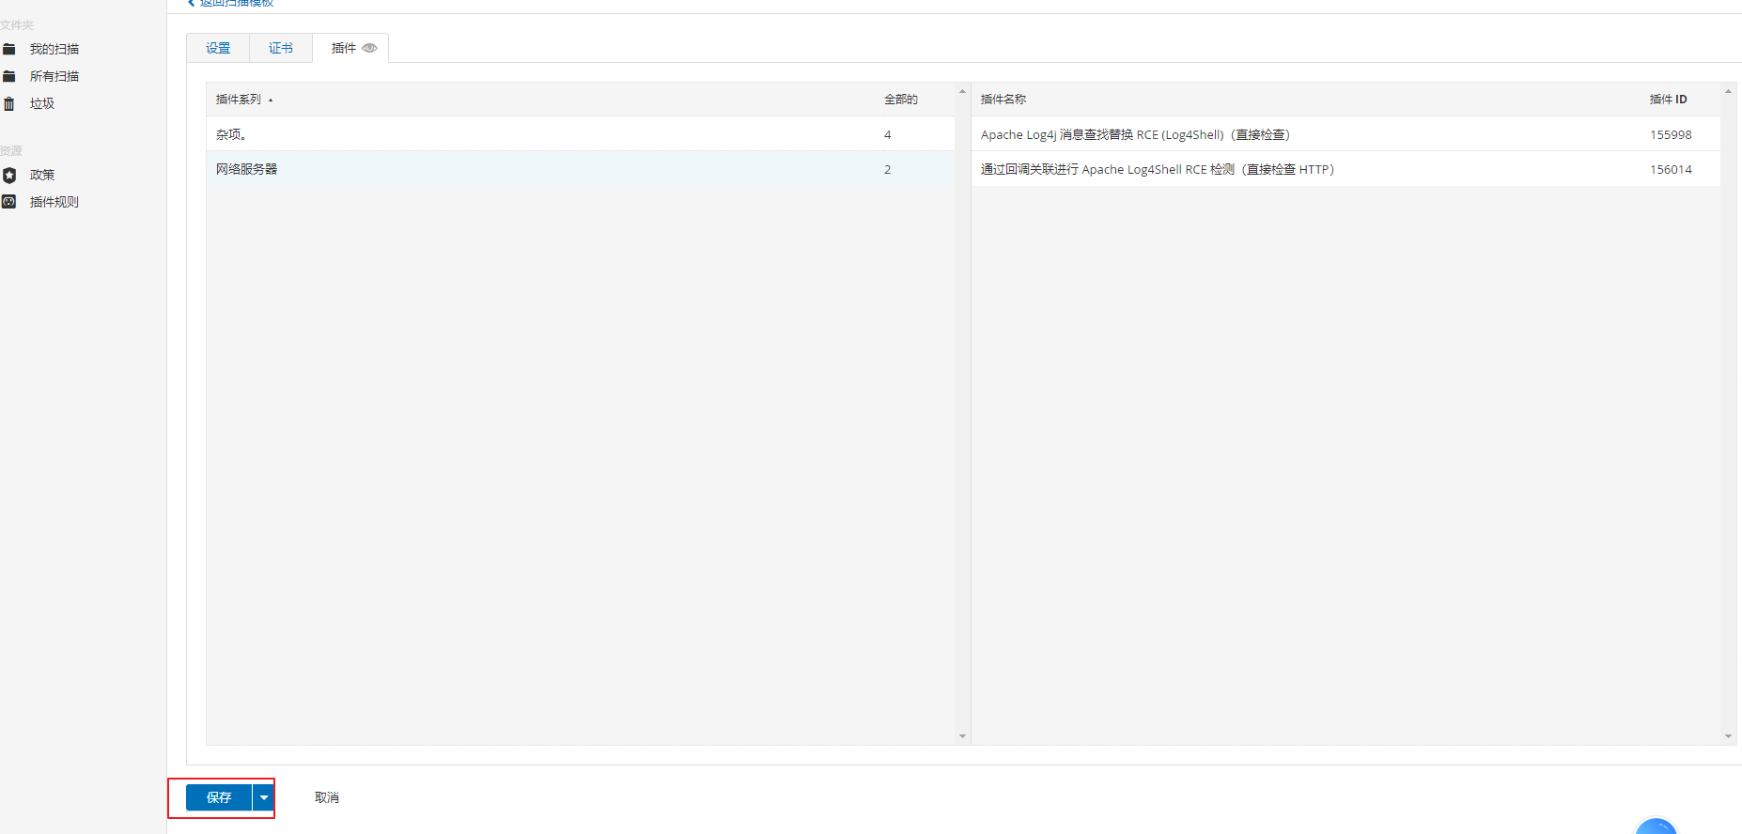1742x834 pixels.
Task: Select the 插件规则 sidebar icon
Action: click(9, 202)
